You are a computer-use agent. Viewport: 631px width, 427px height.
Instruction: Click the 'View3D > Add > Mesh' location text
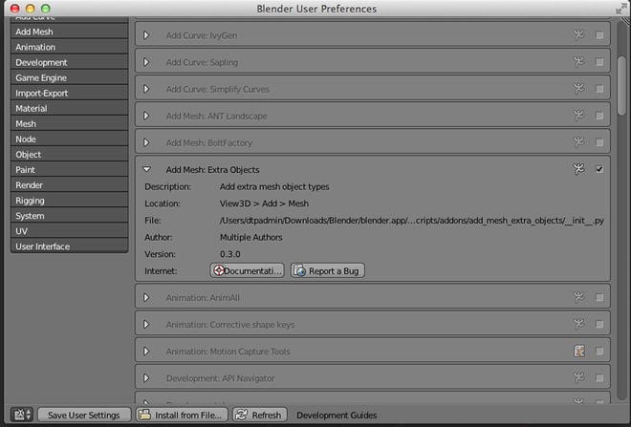(x=264, y=203)
